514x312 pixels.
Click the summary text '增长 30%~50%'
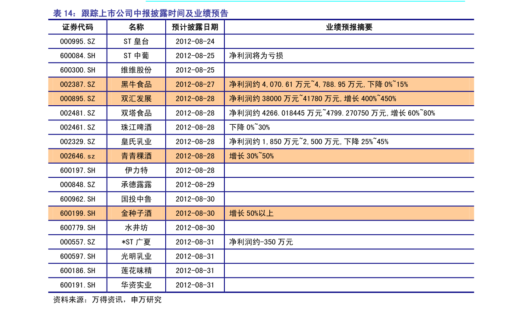tap(252, 156)
